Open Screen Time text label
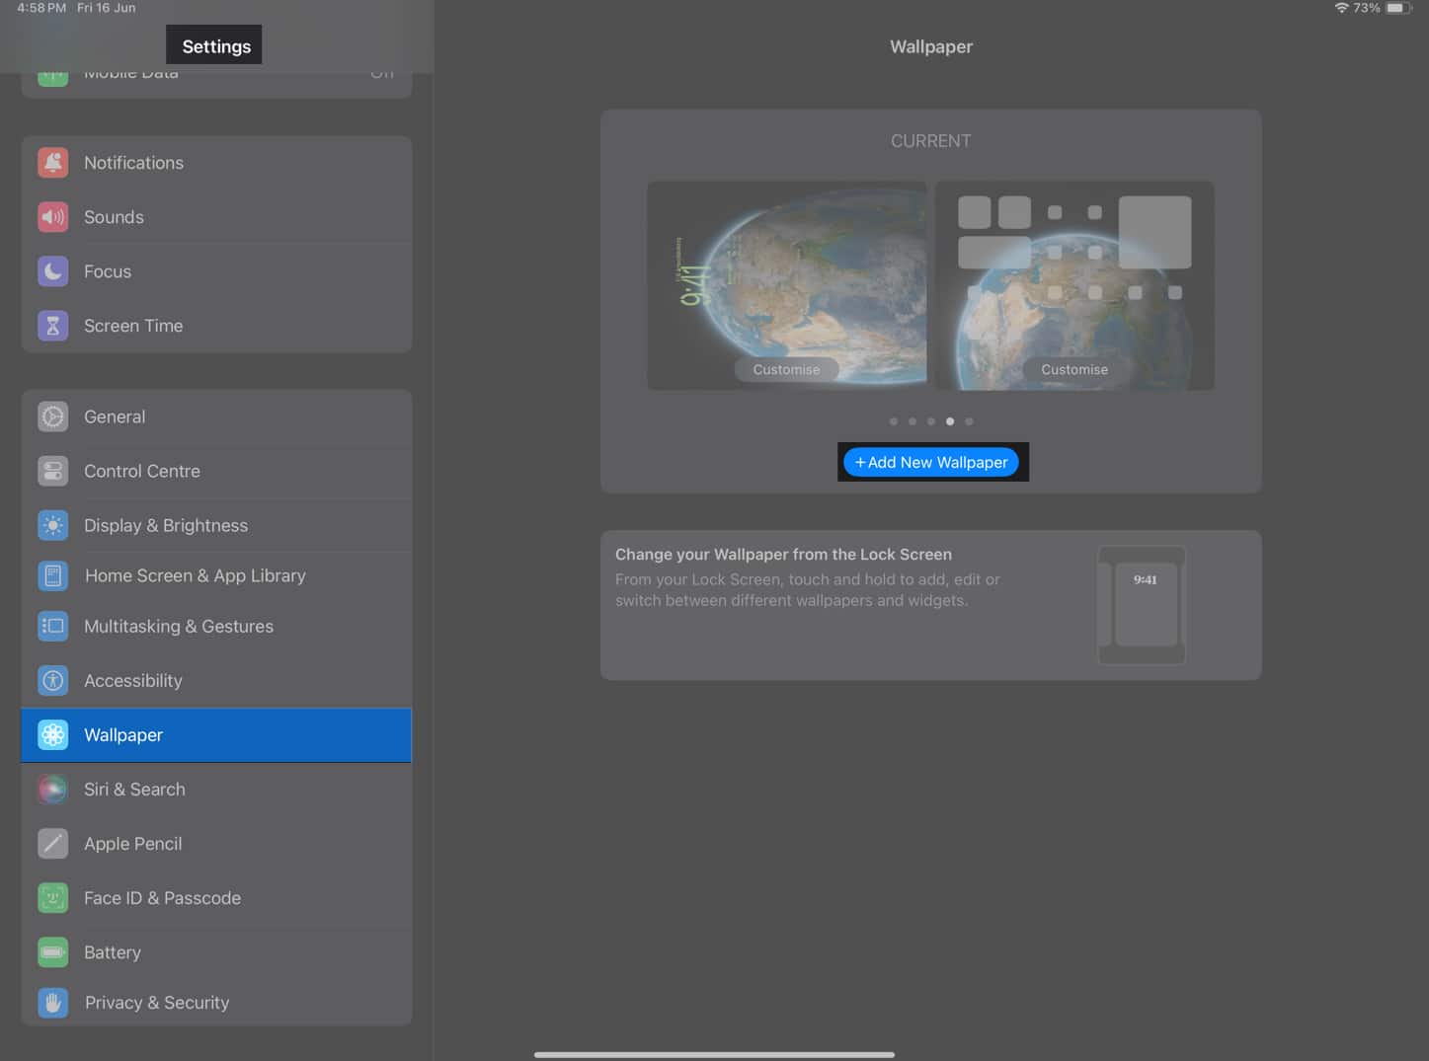Screen dimensions: 1429x1061 [133, 326]
